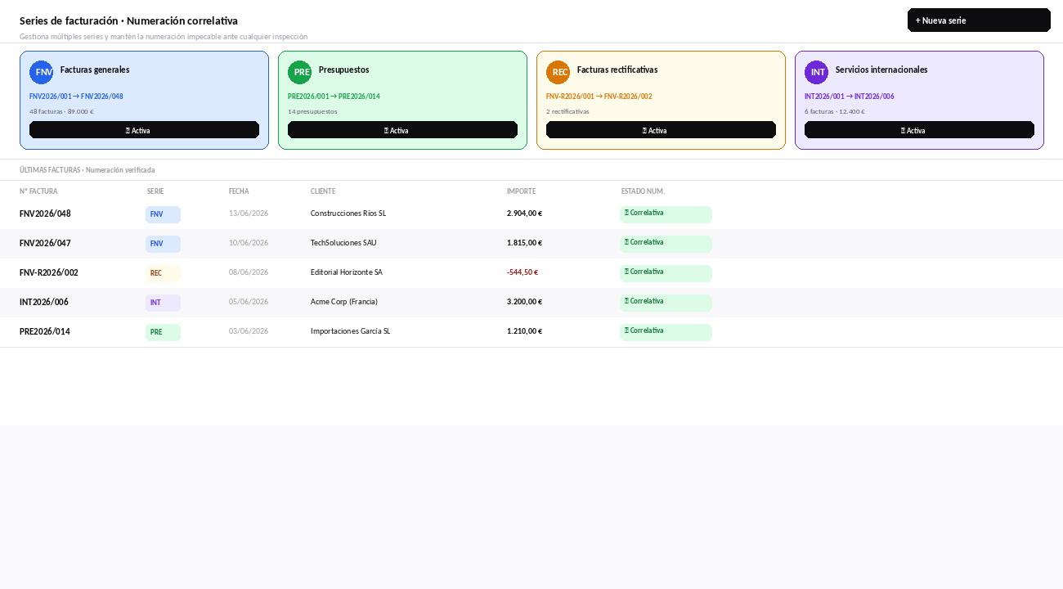Viewport: 1063px width, 589px height.
Task: Click the Nº FACTURA column header
Action: tap(38, 191)
